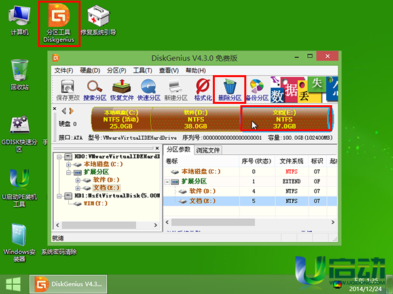Switch to the 分区参数 tab
The image size is (393, 294).
click(179, 150)
